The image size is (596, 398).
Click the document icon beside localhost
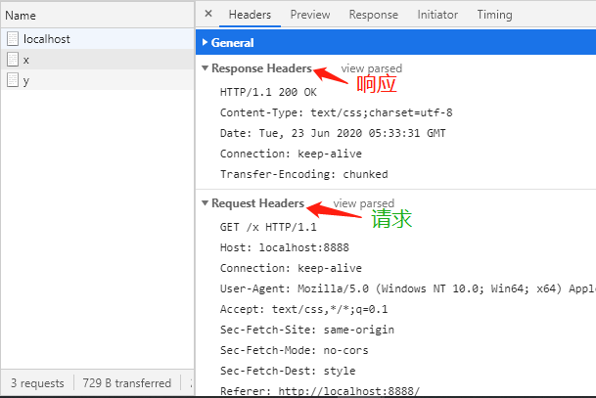[13, 39]
